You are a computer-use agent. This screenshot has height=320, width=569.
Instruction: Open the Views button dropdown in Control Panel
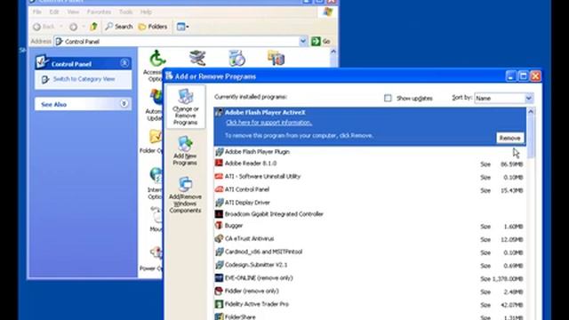point(182,27)
